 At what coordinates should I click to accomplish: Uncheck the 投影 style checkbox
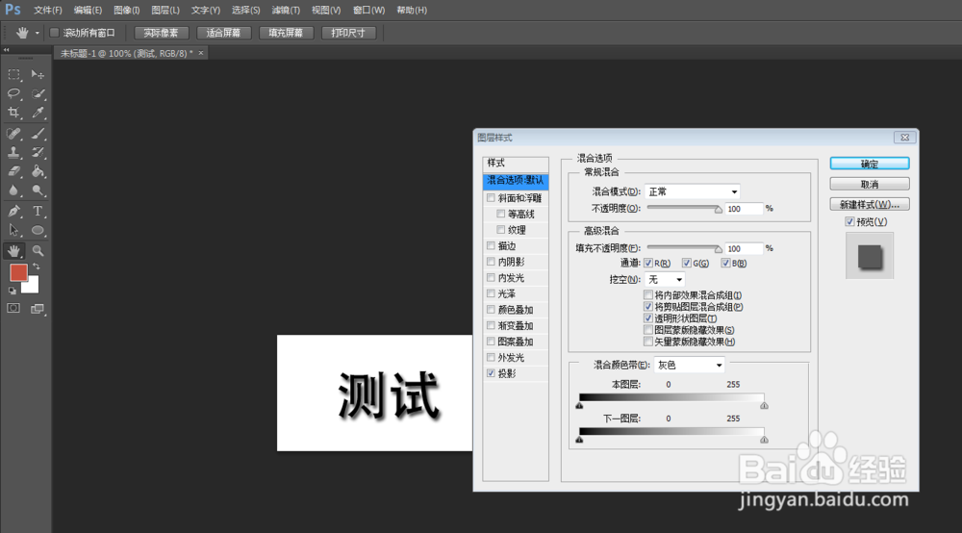point(491,373)
